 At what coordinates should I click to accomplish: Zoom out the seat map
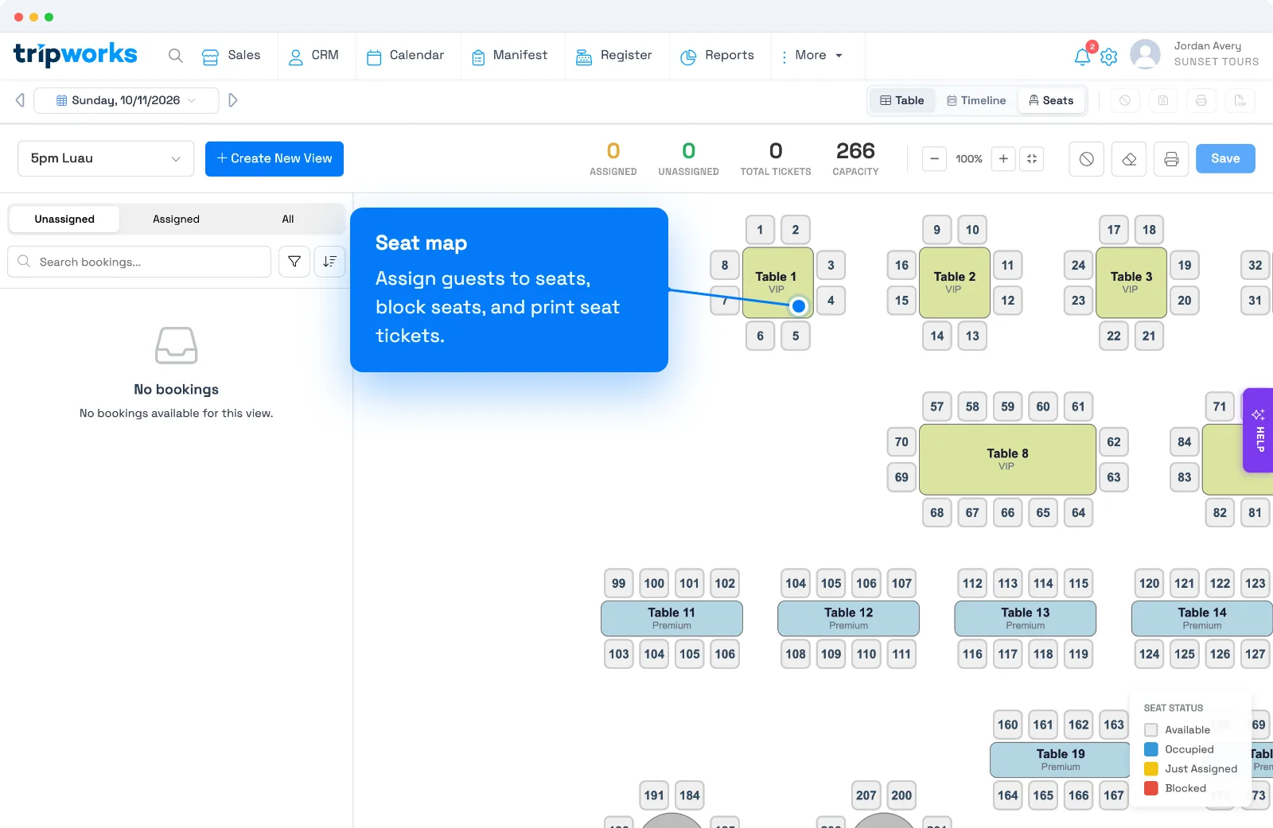point(934,159)
